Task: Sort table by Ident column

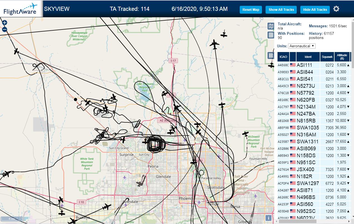Action: pos(308,57)
